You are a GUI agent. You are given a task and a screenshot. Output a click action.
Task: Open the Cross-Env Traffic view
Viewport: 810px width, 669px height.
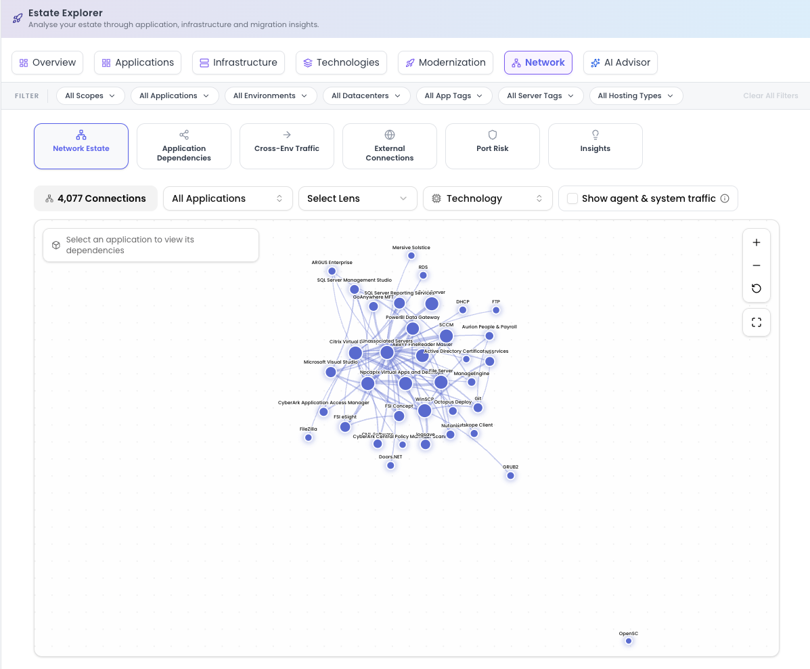pos(287,146)
